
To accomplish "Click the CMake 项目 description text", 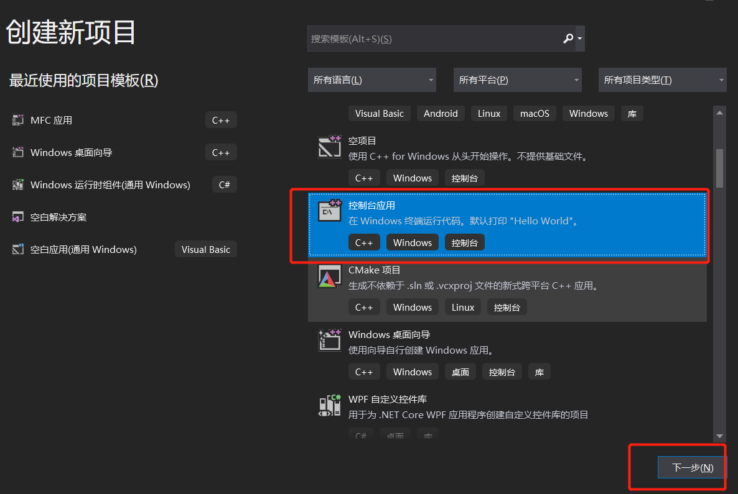I will click(473, 285).
